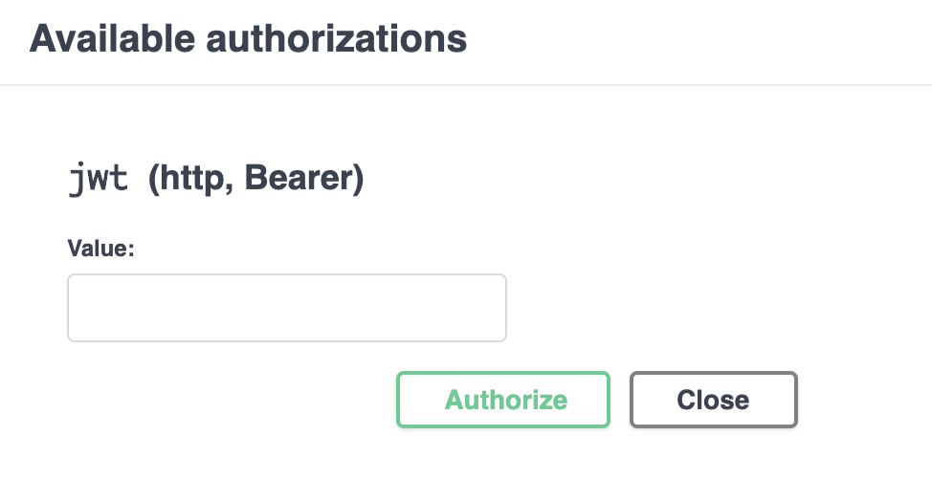
Task: Place cursor in empty Value box
Action: click(x=286, y=308)
